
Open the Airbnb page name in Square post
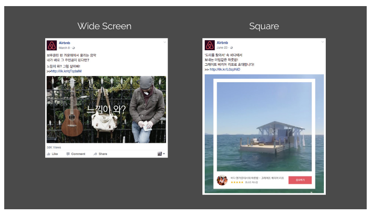(222, 43)
